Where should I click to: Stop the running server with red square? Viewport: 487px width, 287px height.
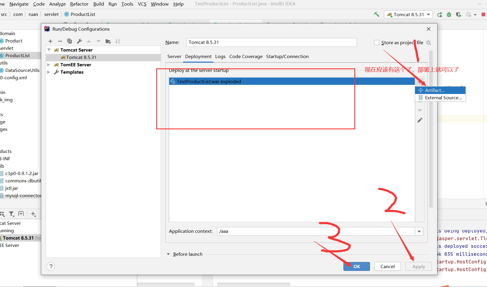[483, 14]
